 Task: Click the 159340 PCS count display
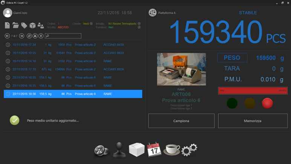tap(227, 32)
